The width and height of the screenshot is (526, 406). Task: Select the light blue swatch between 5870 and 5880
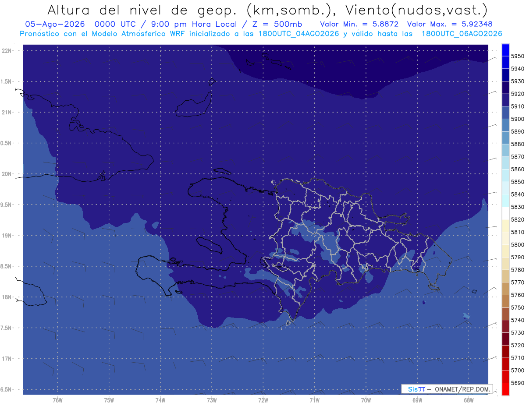point(505,150)
